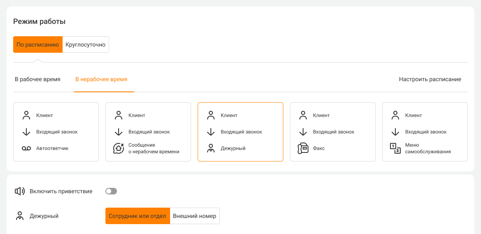Enable the greeting toggle switch

pyautogui.click(x=111, y=191)
